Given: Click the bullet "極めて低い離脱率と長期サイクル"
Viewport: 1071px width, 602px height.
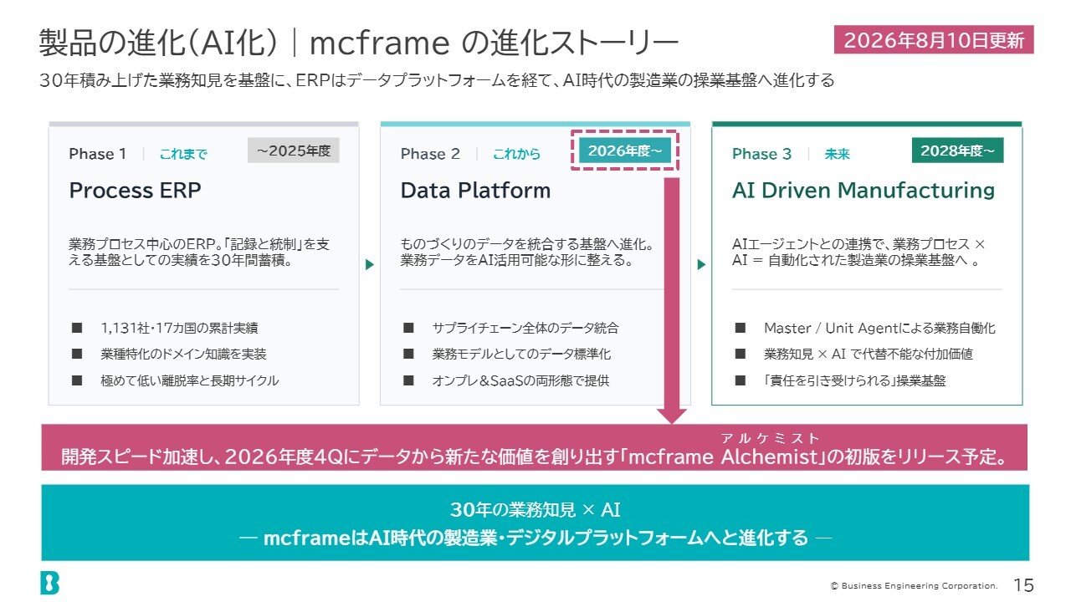Looking at the screenshot, I should 190,380.
